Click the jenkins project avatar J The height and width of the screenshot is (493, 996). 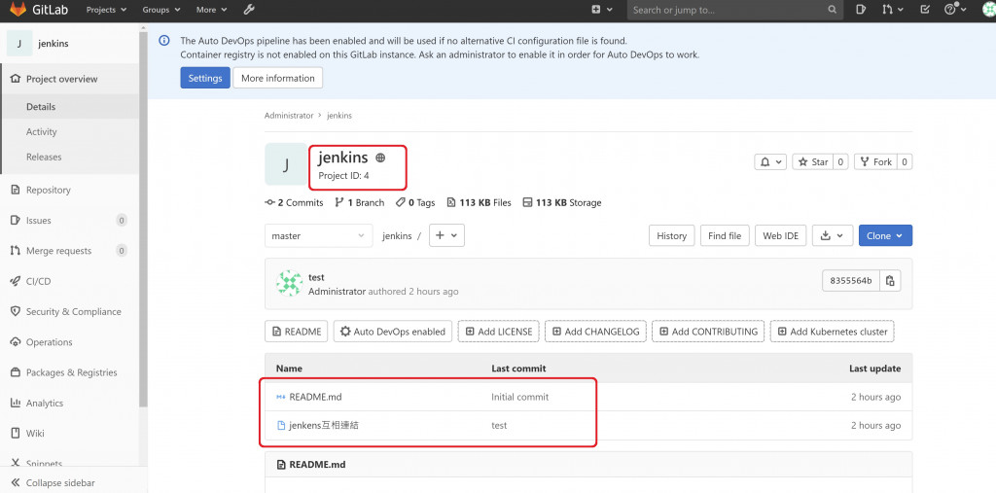tap(286, 164)
